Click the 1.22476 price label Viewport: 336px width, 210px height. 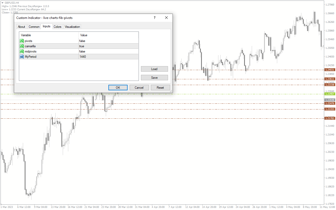pyautogui.click(x=330, y=103)
